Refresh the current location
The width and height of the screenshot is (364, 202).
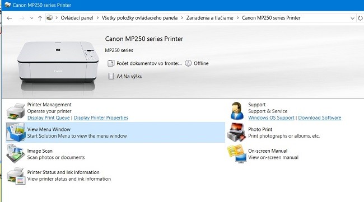[360, 18]
